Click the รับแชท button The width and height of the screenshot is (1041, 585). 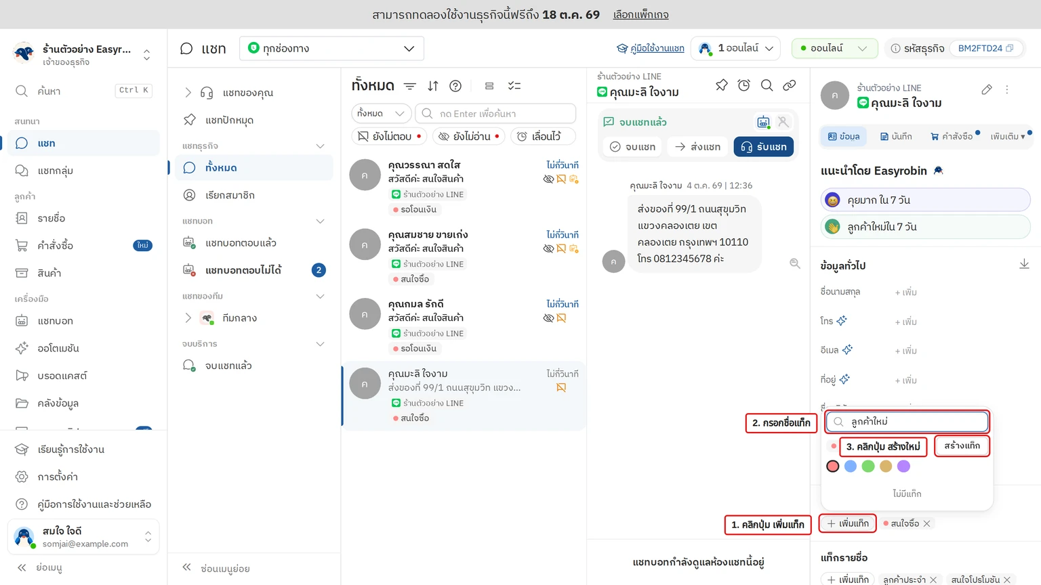click(x=764, y=147)
